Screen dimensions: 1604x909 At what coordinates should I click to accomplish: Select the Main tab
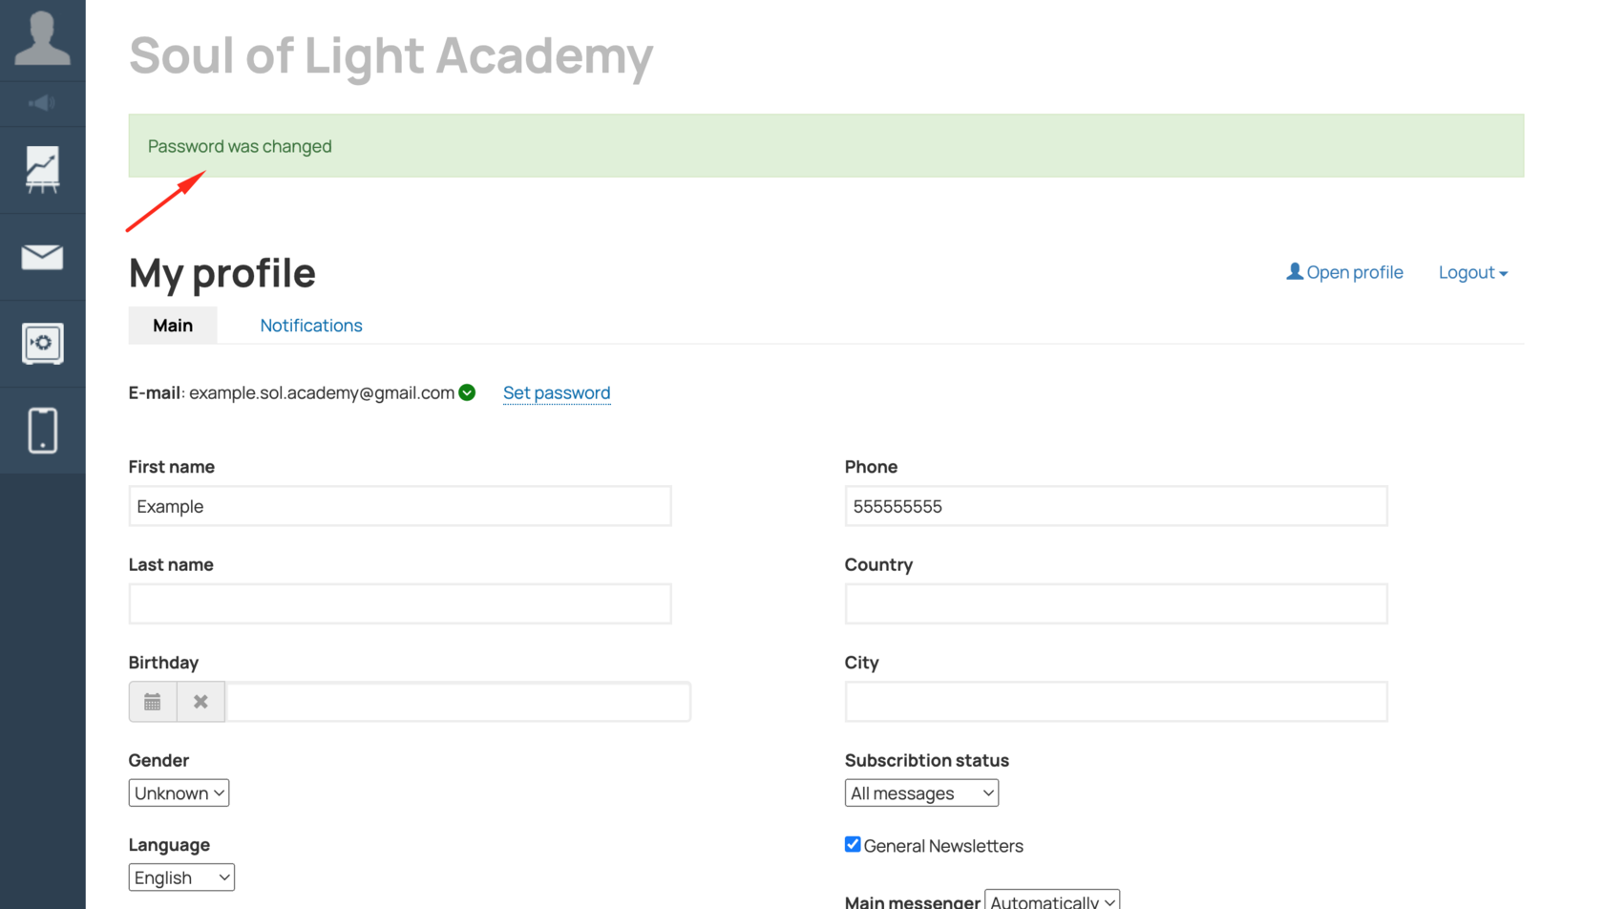173,326
